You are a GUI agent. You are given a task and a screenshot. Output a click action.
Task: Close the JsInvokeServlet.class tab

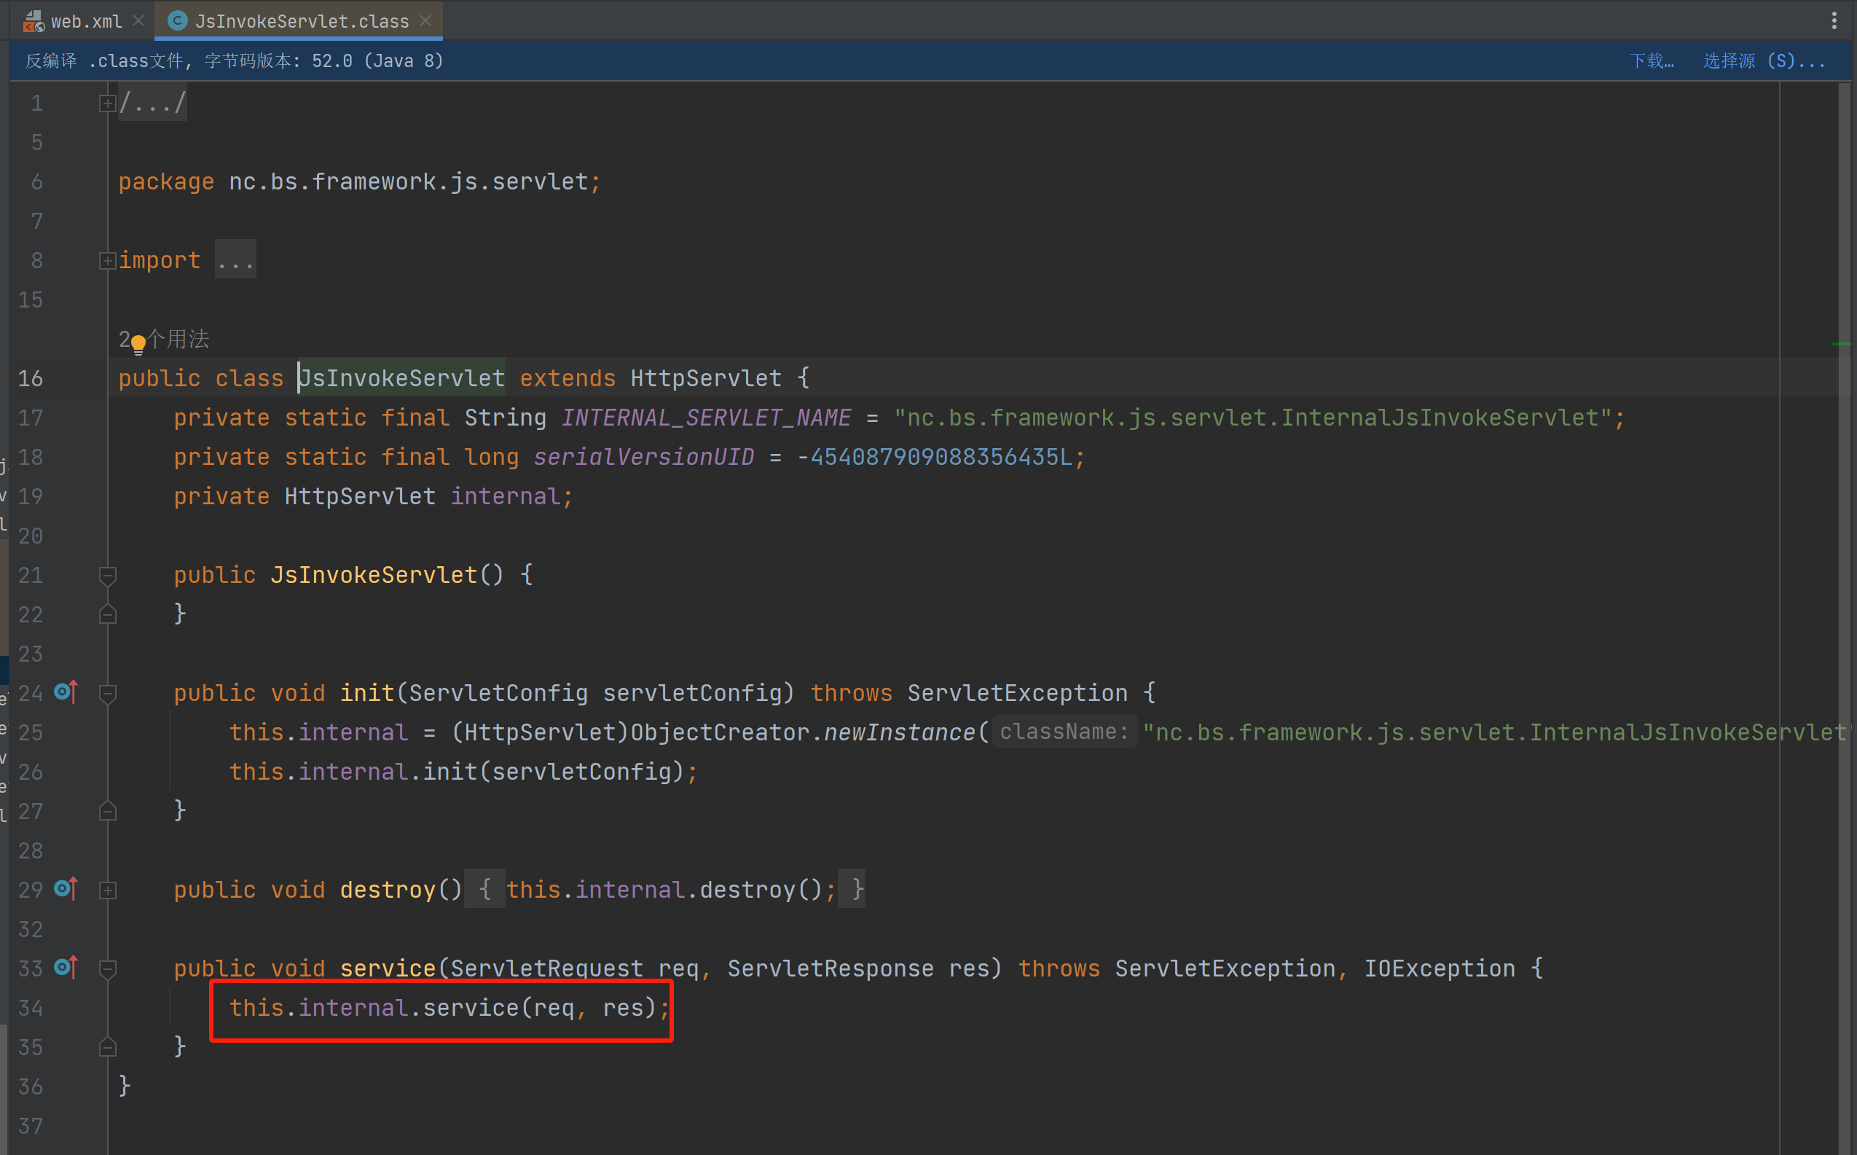click(426, 20)
